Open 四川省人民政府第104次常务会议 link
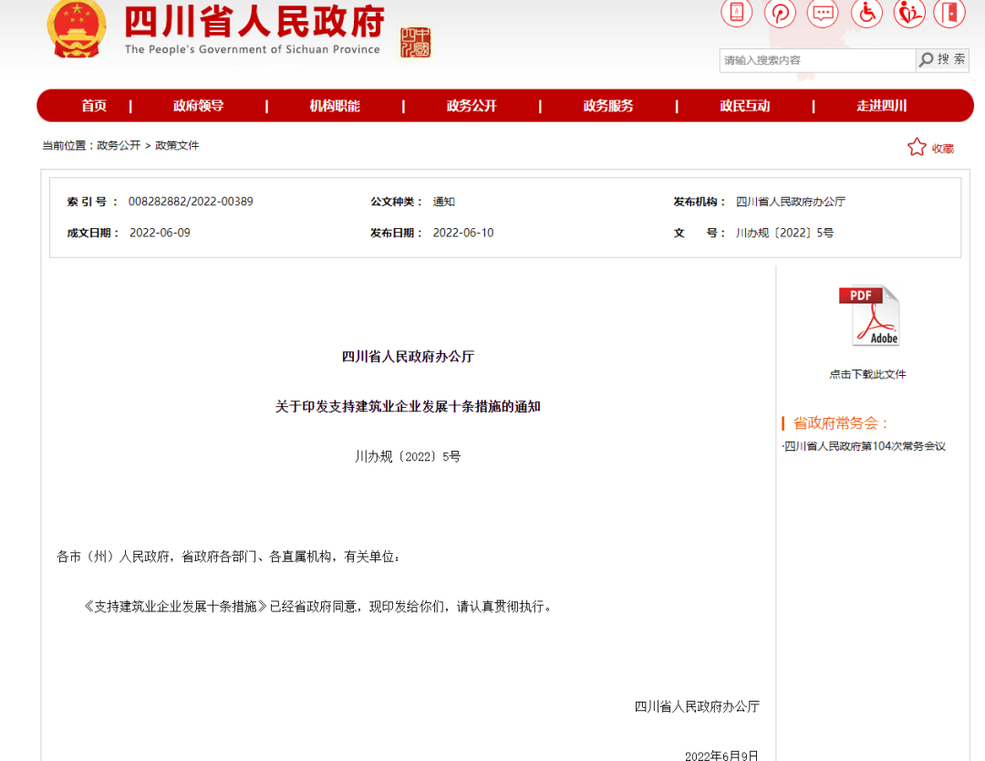The width and height of the screenshot is (985, 761). click(x=865, y=446)
